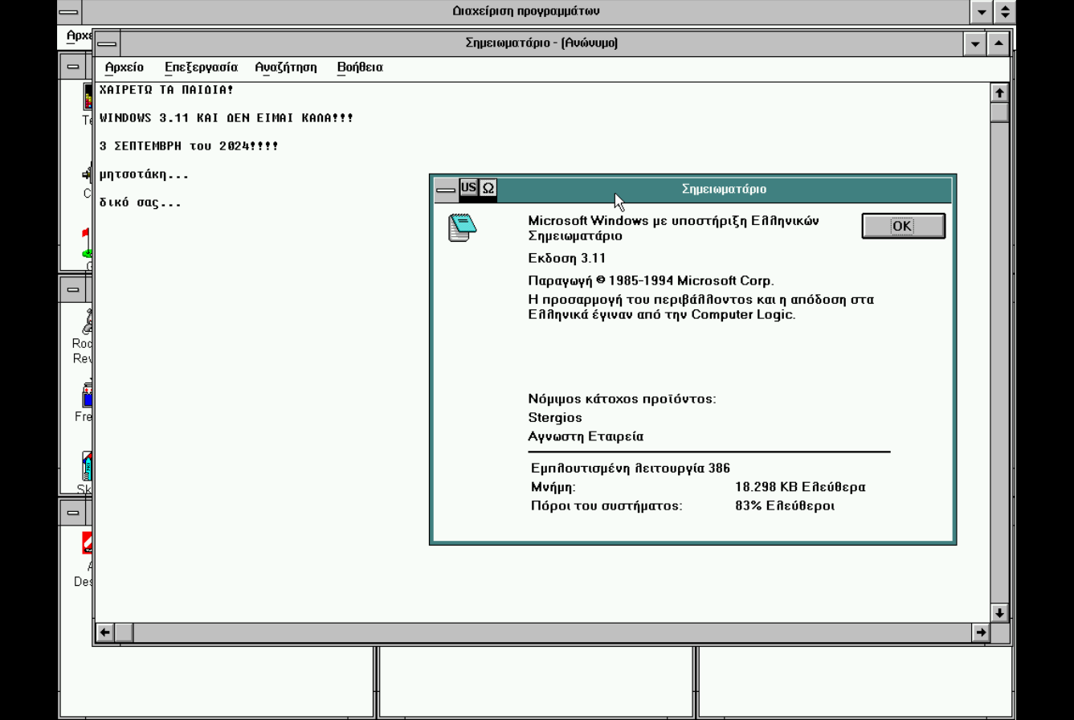Click 'Εμπλουτισμένη λειτουργία 386' in the dialog
The image size is (1074, 720).
631,468
